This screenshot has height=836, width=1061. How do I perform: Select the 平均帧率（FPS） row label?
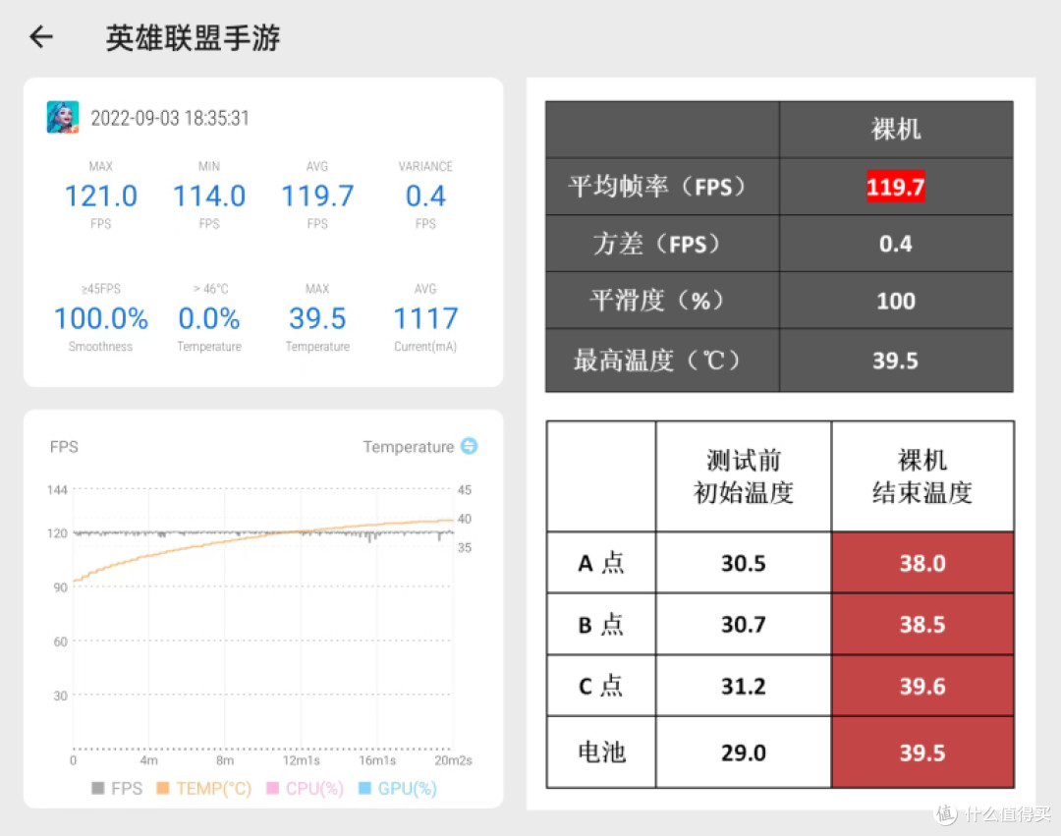[x=656, y=186]
